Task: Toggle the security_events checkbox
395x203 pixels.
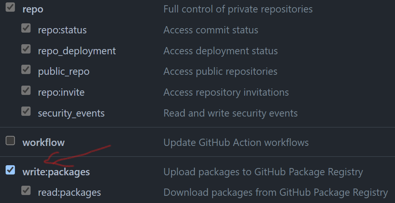Action: point(26,111)
